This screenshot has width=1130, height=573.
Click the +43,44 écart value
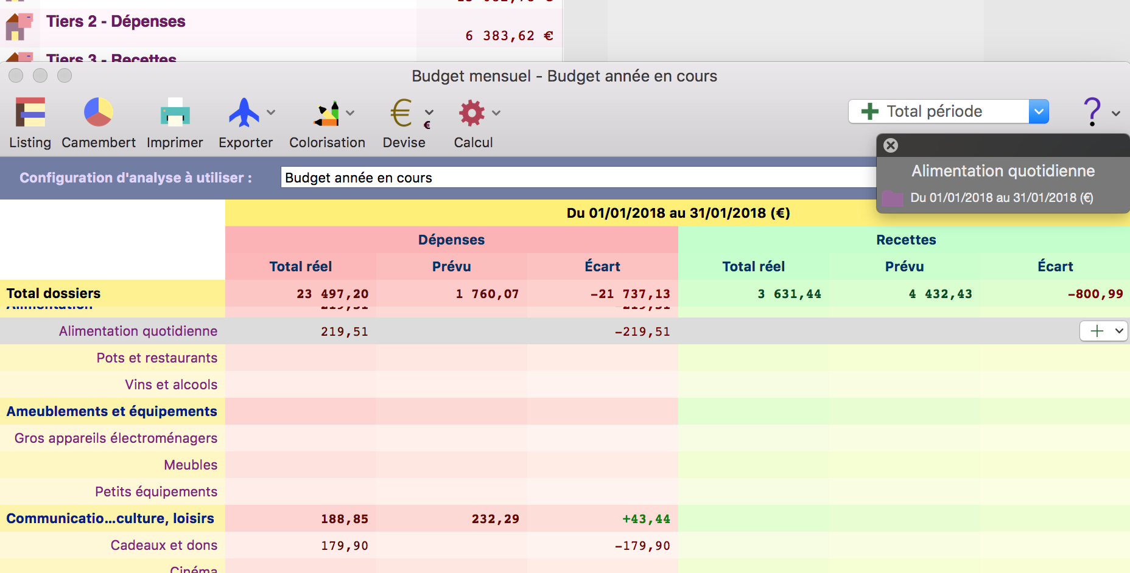(x=646, y=519)
